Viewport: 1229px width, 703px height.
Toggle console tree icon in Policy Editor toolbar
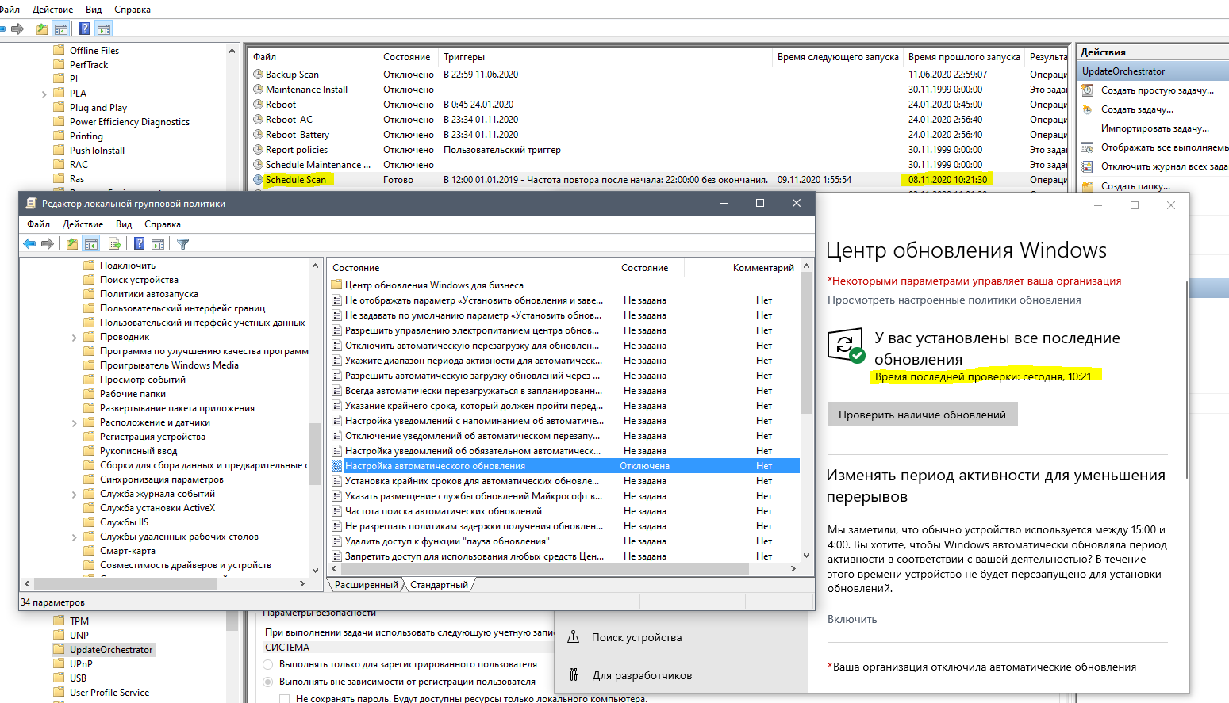(91, 244)
